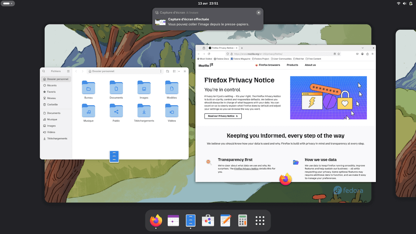This screenshot has width=416, height=234.
Task: Expand the Red Hat bookmarks folder
Action: click(299, 59)
